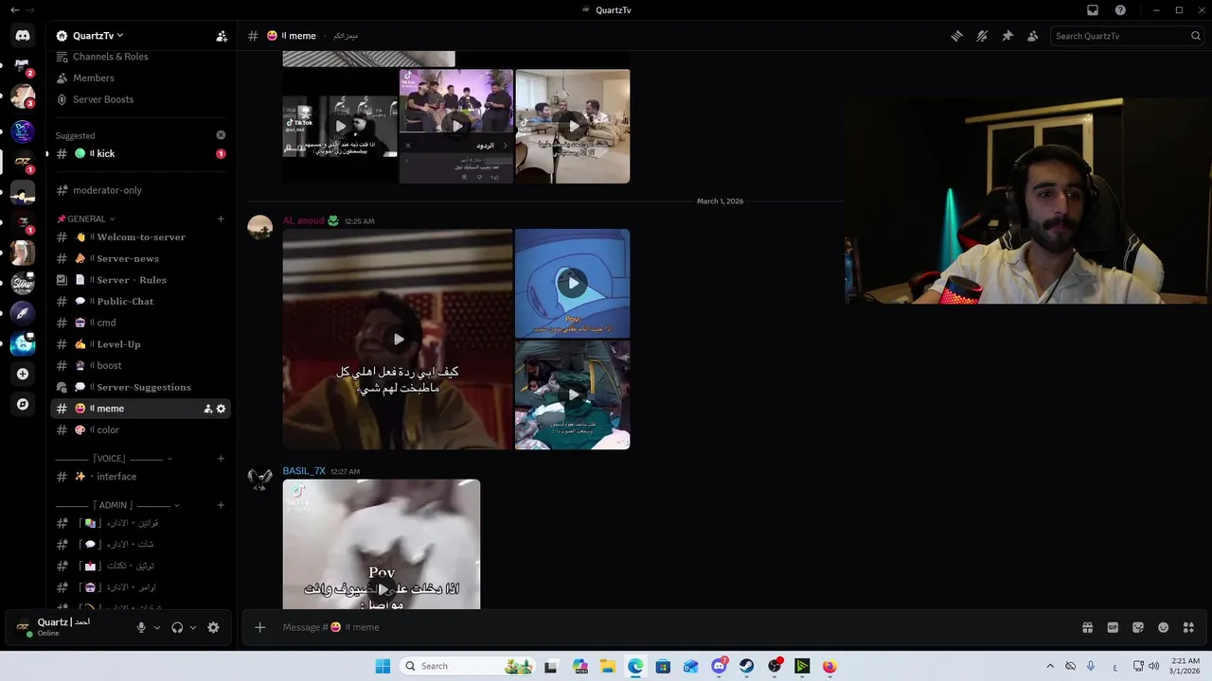Create invite for meme channel
This screenshot has height=681, width=1212.
[x=207, y=409]
